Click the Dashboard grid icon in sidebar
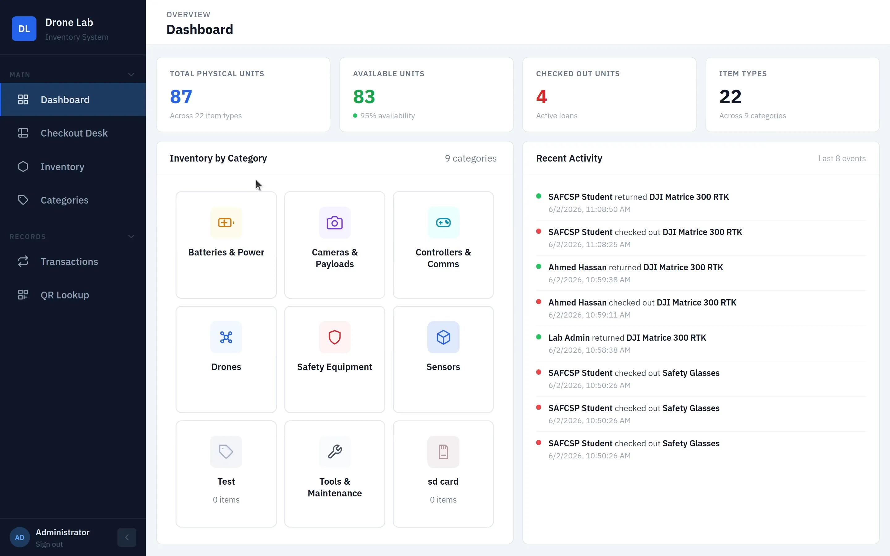Image resolution: width=890 pixels, height=556 pixels. pos(23,100)
